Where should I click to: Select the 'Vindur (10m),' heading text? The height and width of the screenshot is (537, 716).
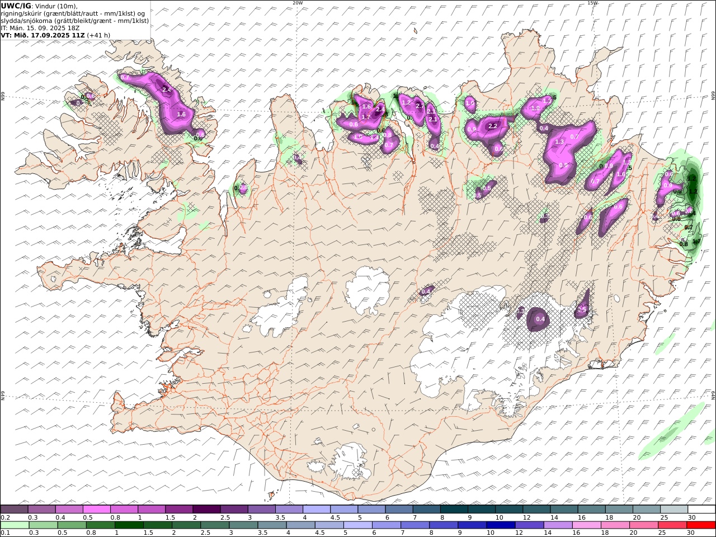[x=56, y=6]
